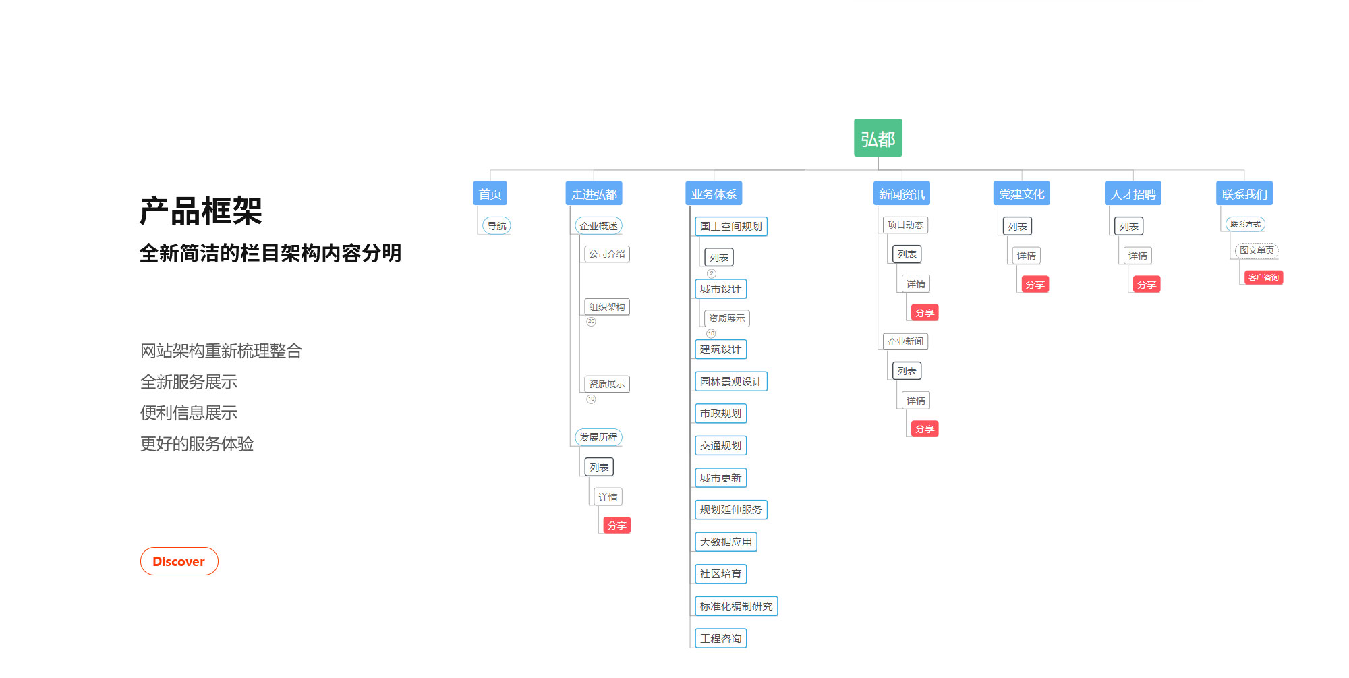This screenshot has height=678, width=1349.
Task: Click the 新闻资讯 top-level node
Action: pyautogui.click(x=901, y=194)
